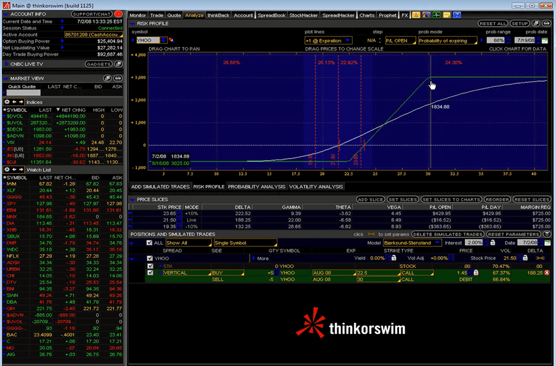Click the right arrow beside Watch List

[21, 170]
